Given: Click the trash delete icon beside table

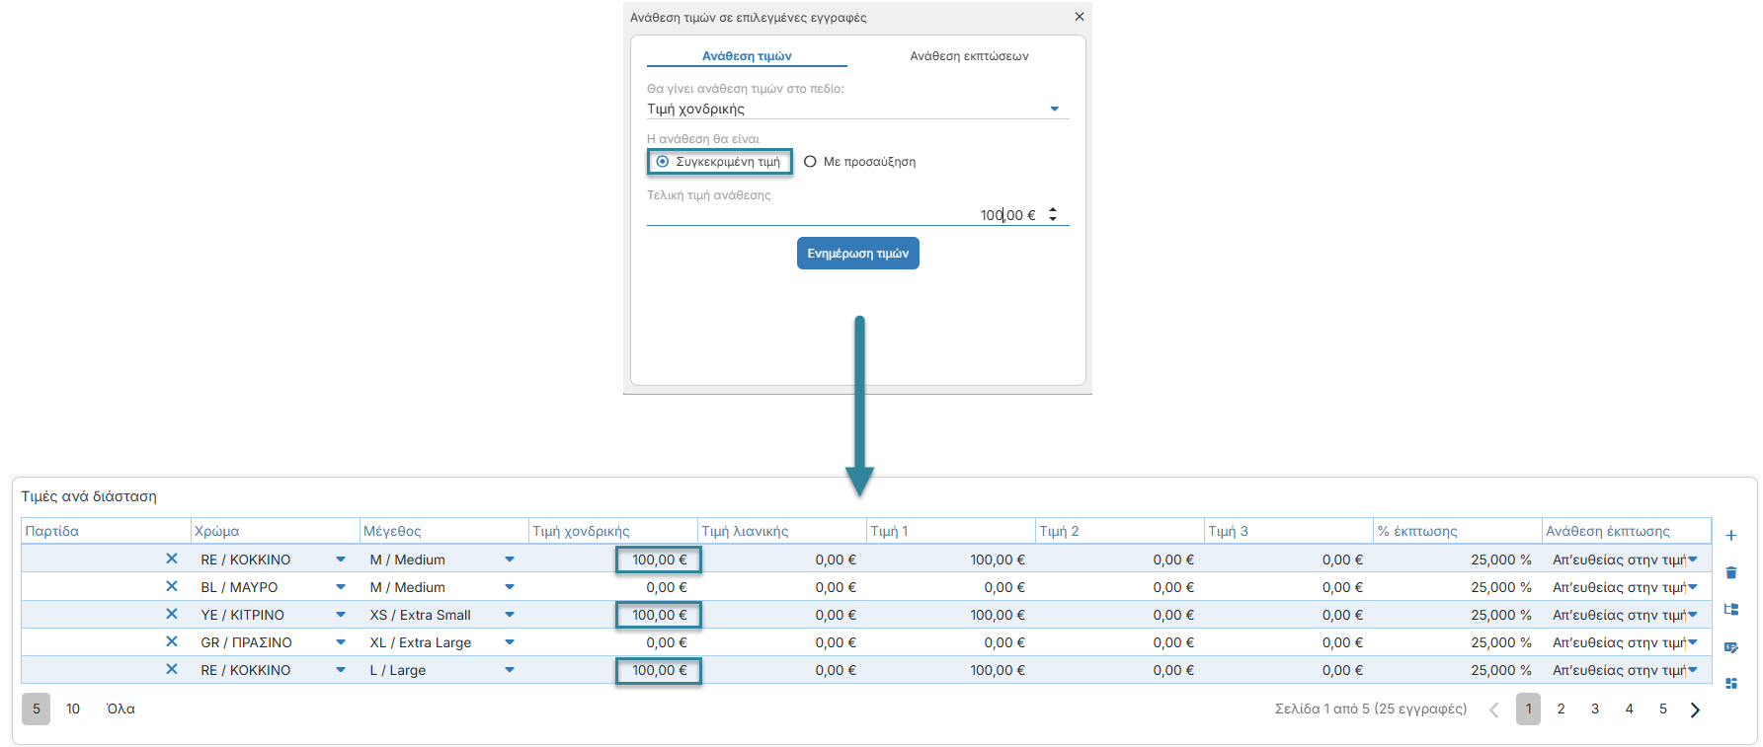Looking at the screenshot, I should coord(1730,572).
